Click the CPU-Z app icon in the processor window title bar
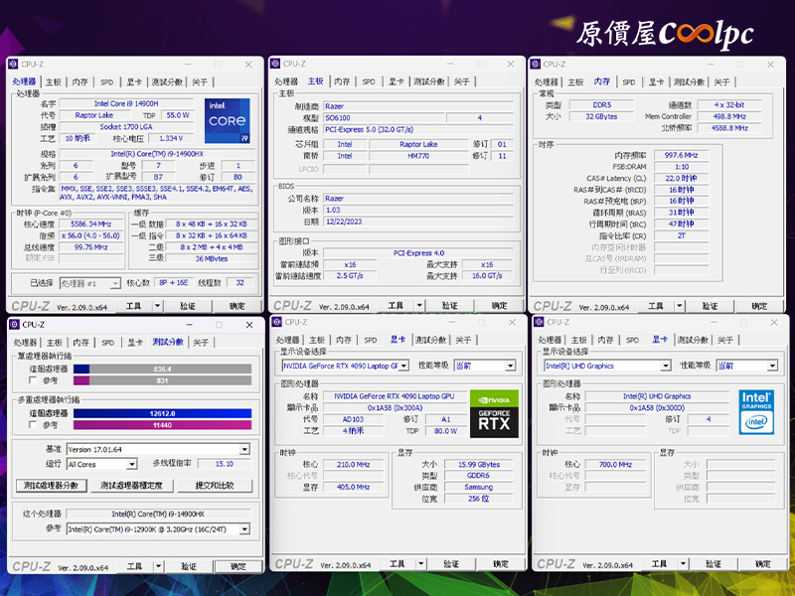This screenshot has width=795, height=596. point(14,65)
